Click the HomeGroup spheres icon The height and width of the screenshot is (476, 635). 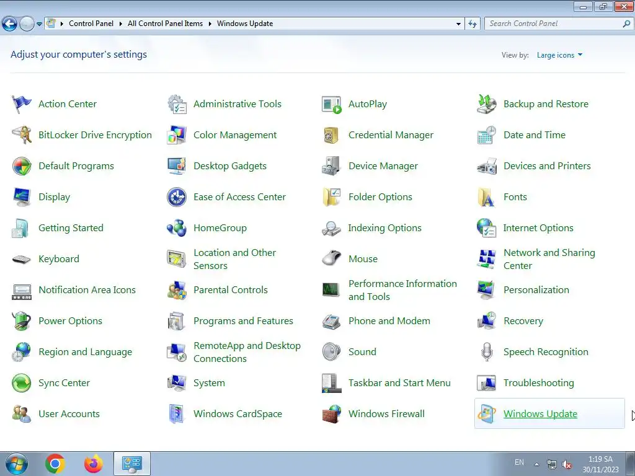[x=177, y=228]
